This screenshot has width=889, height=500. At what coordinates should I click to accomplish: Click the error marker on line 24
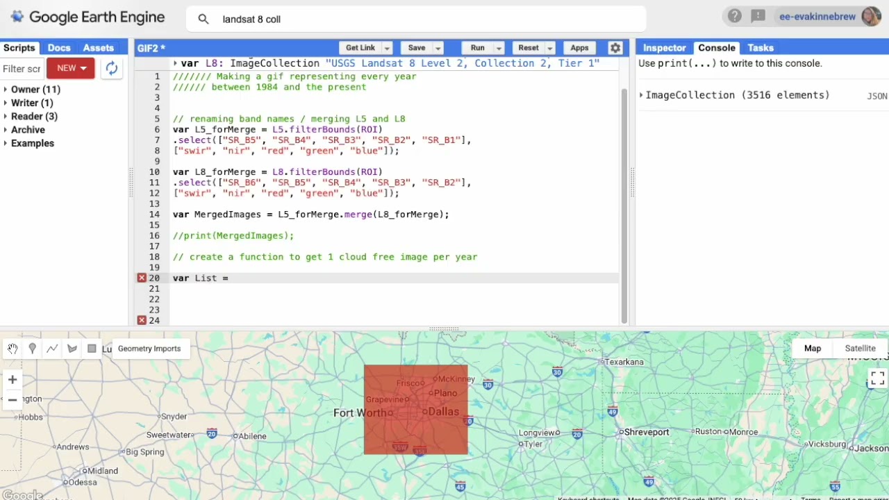click(x=142, y=320)
